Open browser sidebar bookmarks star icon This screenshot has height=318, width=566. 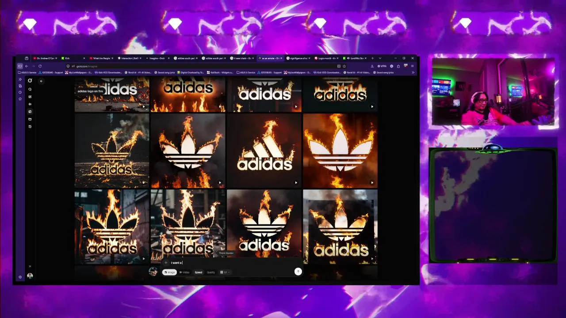click(20, 99)
